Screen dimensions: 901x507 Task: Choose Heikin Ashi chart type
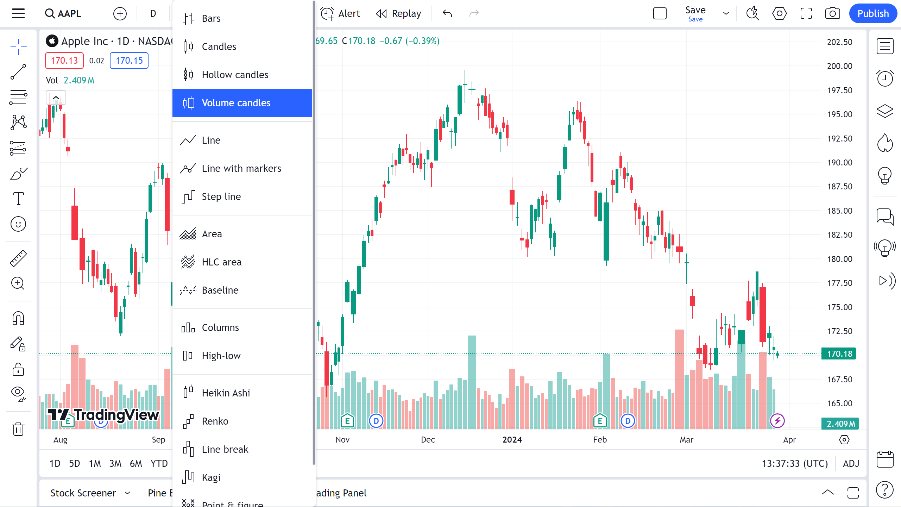click(x=226, y=393)
